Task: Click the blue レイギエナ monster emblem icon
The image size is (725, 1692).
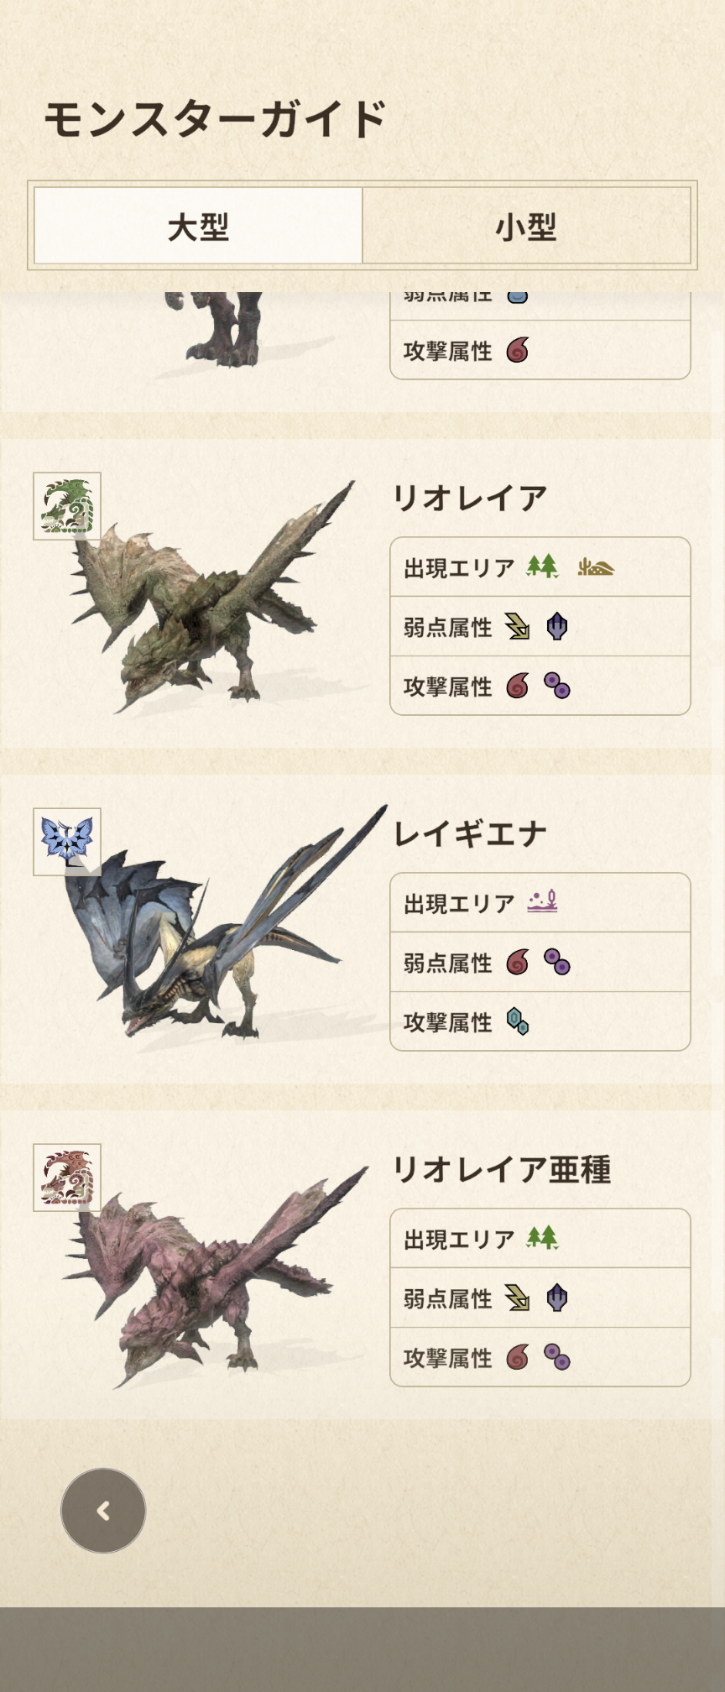Action: (67, 842)
